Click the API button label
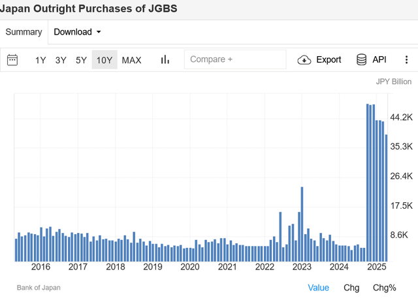 click(379, 59)
